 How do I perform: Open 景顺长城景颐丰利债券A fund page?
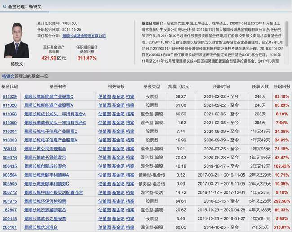(47, 175)
